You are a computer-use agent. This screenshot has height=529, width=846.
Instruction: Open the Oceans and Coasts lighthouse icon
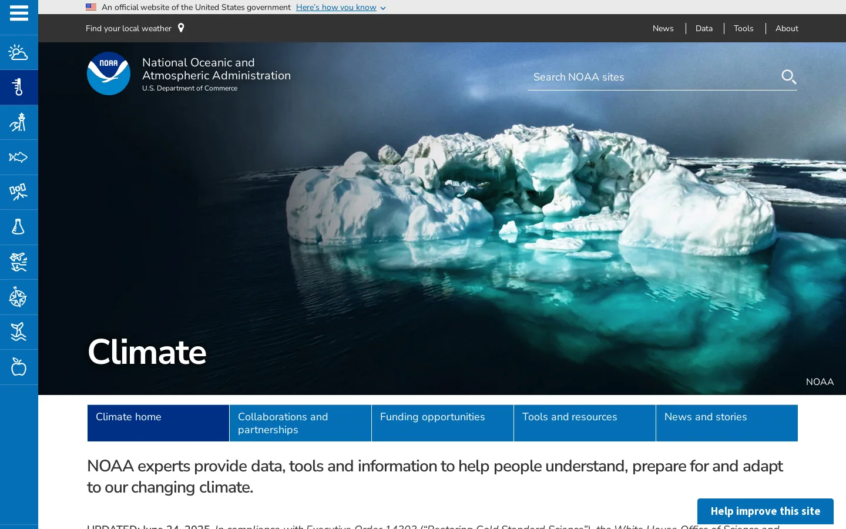click(19, 122)
